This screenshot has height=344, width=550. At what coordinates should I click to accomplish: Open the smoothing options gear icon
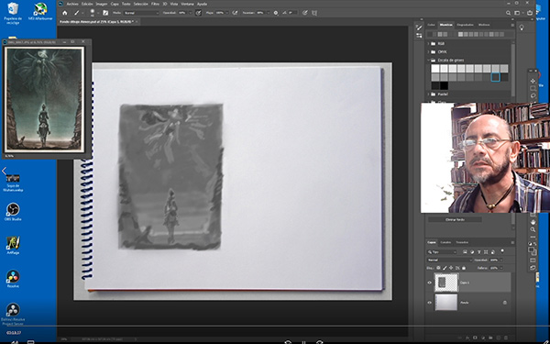[x=276, y=13]
